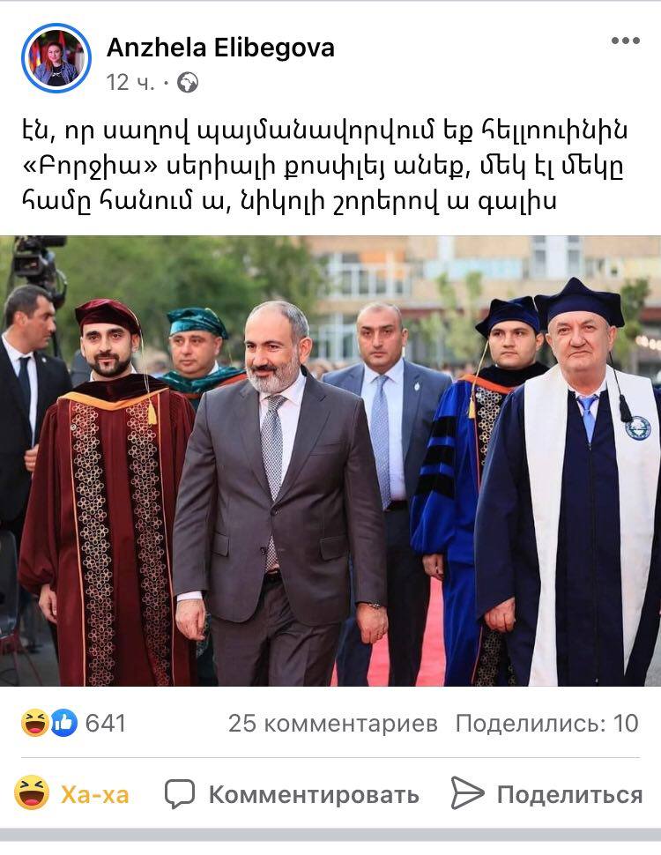Toggle the Ха-ха reaction button

[x=72, y=794]
